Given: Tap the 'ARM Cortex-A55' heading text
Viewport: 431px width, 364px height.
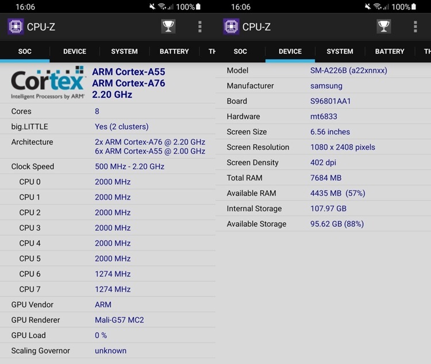Looking at the screenshot, I should click(129, 72).
